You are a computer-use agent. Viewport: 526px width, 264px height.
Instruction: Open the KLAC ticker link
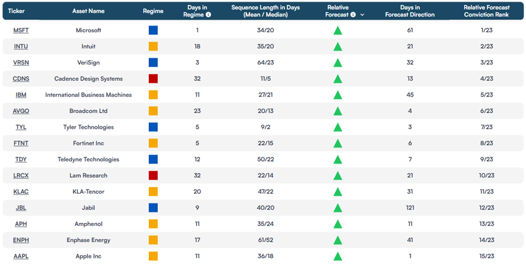21,192
